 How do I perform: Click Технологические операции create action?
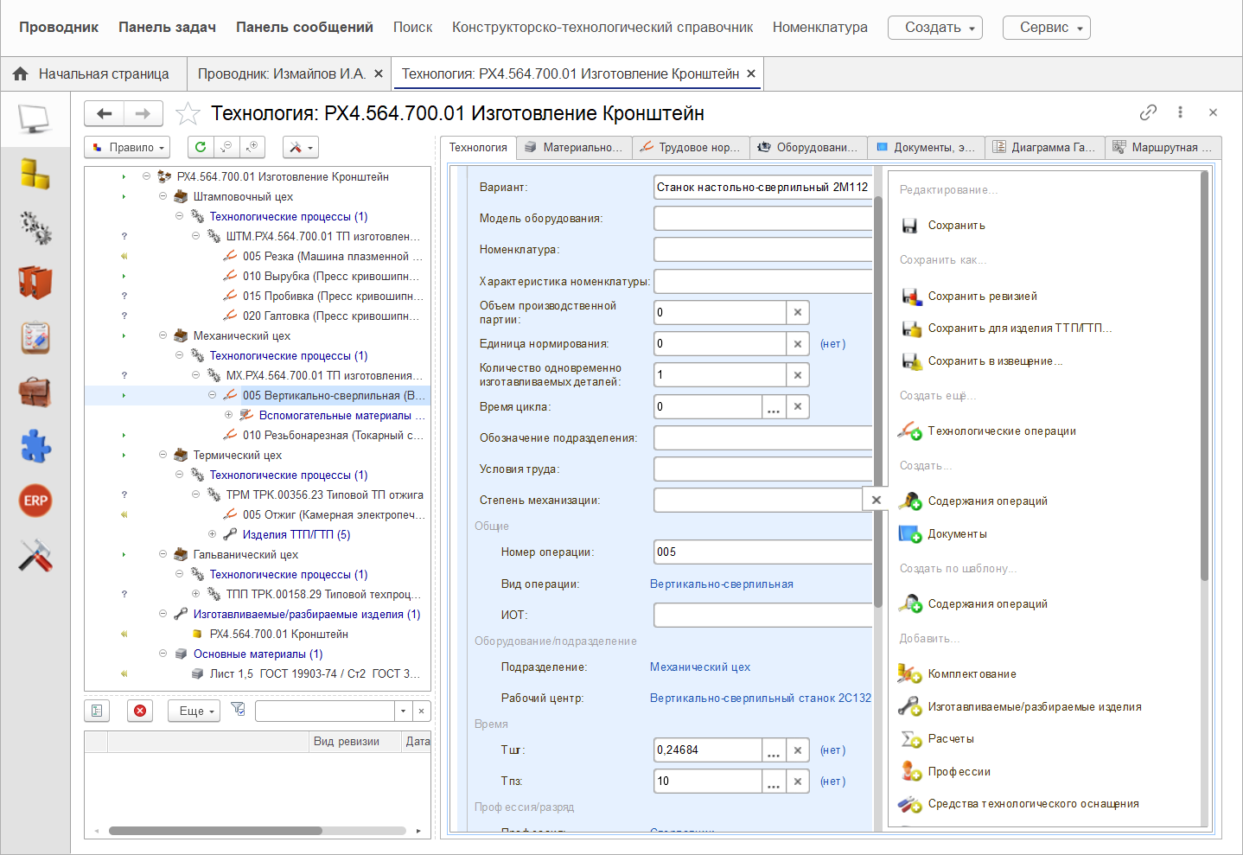1002,431
